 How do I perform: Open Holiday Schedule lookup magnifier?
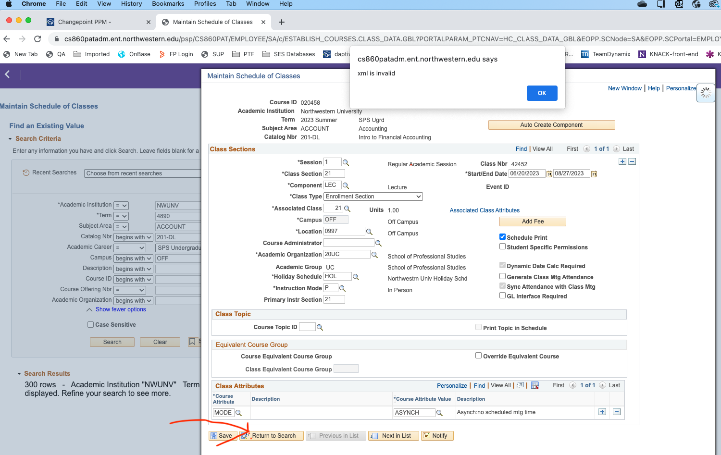pos(356,277)
